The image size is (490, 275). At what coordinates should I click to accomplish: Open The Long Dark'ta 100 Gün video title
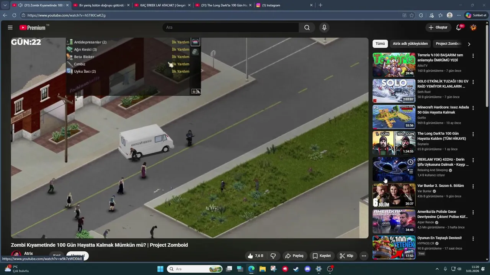coord(442,136)
